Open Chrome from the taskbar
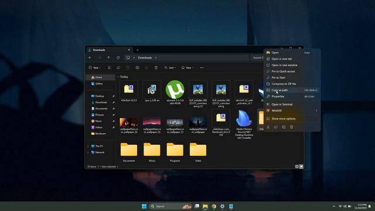Image resolution: width=375 pixels, height=211 pixels. pyautogui.click(x=214, y=206)
